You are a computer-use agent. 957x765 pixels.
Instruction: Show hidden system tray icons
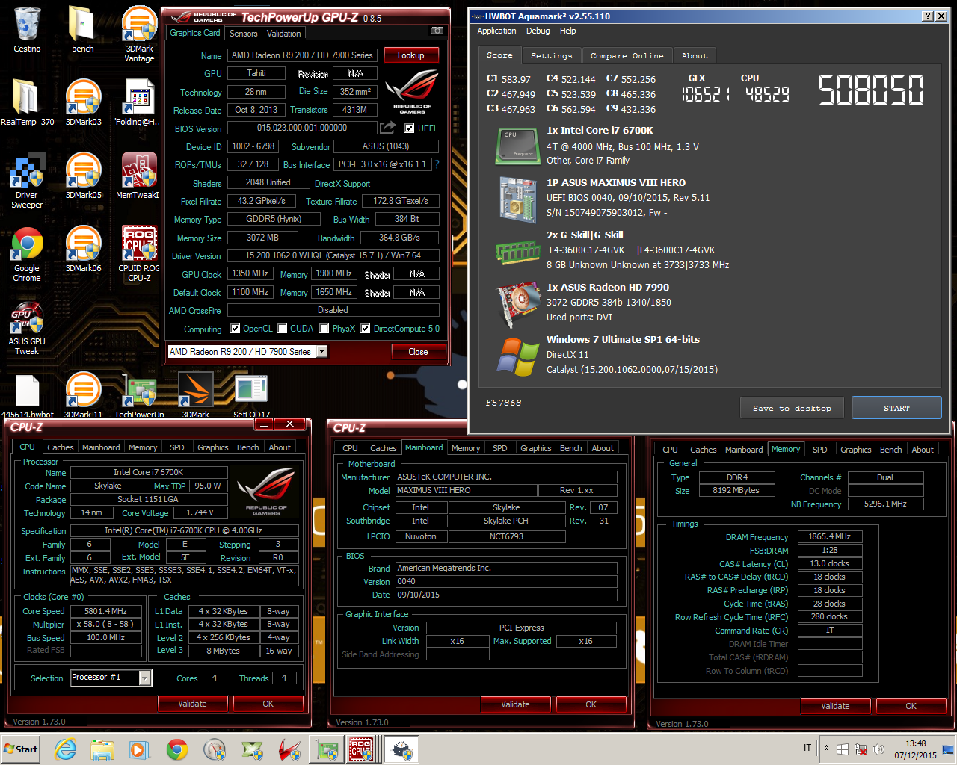click(x=826, y=749)
